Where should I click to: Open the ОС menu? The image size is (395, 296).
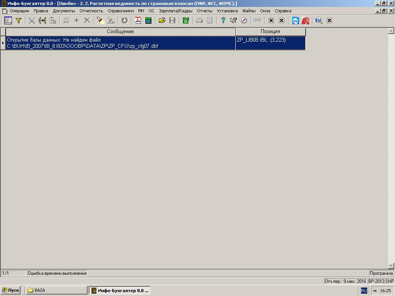point(151,11)
